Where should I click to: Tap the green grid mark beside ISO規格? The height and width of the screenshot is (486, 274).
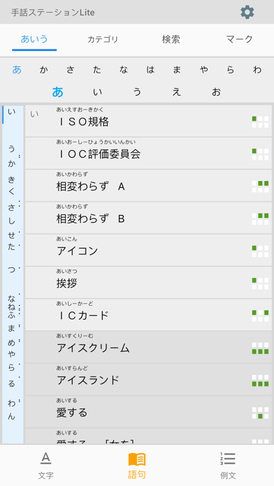coord(260,121)
